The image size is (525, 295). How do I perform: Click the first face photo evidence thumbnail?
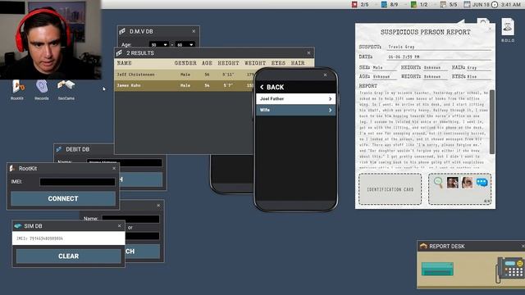pos(452,183)
